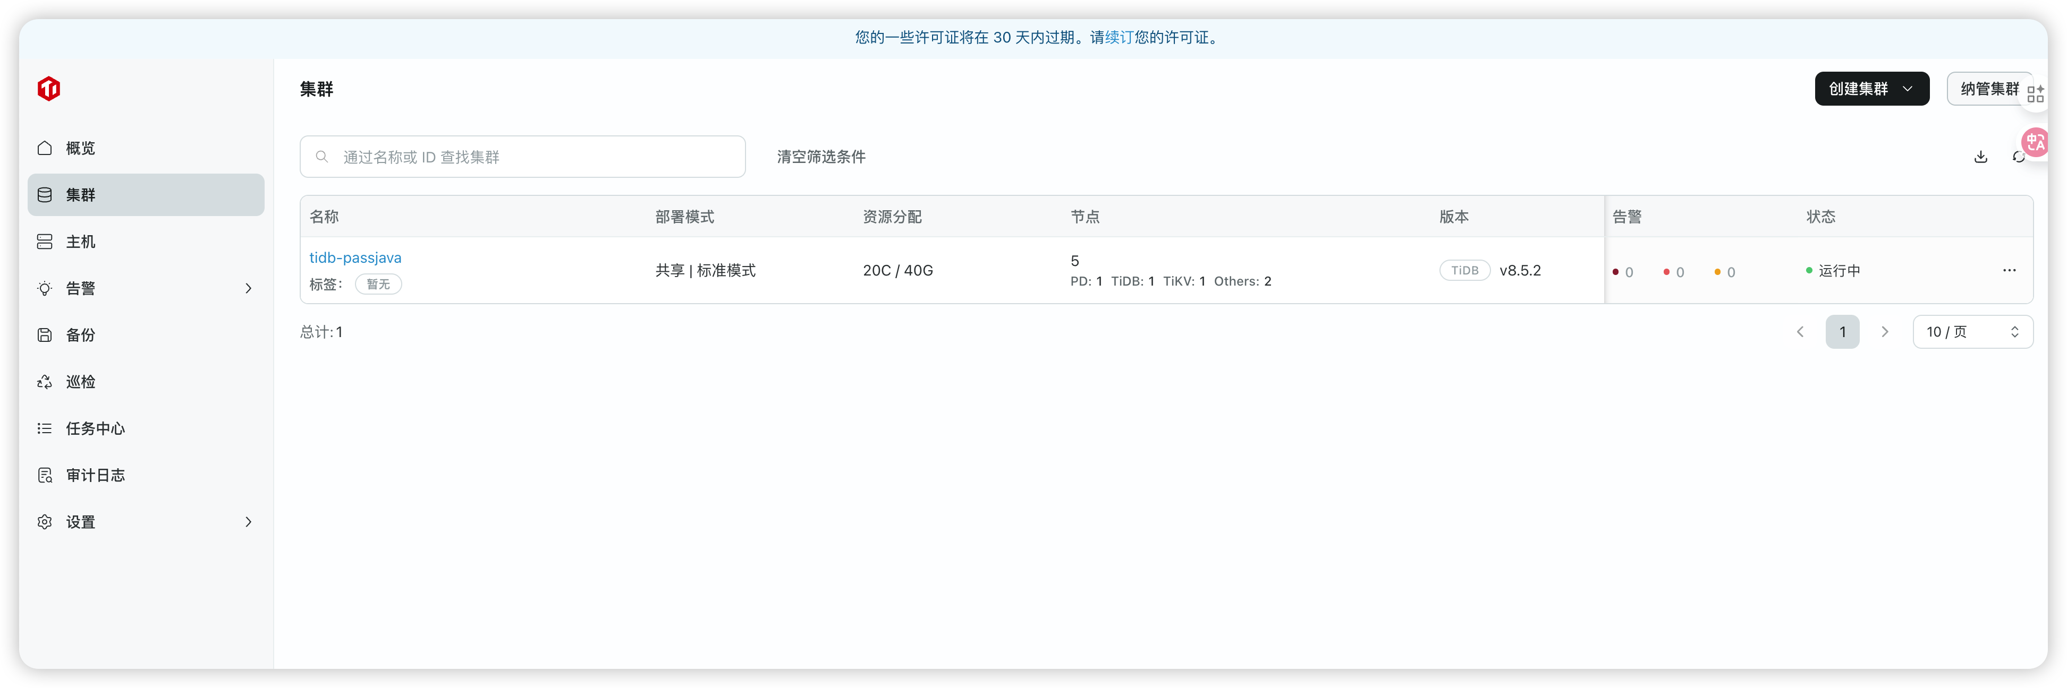Click the grid apps icon at top right
Image resolution: width=2067 pixels, height=688 pixels.
pos(2035,94)
